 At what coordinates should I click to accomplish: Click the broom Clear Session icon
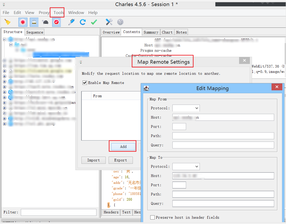tap(7, 22)
